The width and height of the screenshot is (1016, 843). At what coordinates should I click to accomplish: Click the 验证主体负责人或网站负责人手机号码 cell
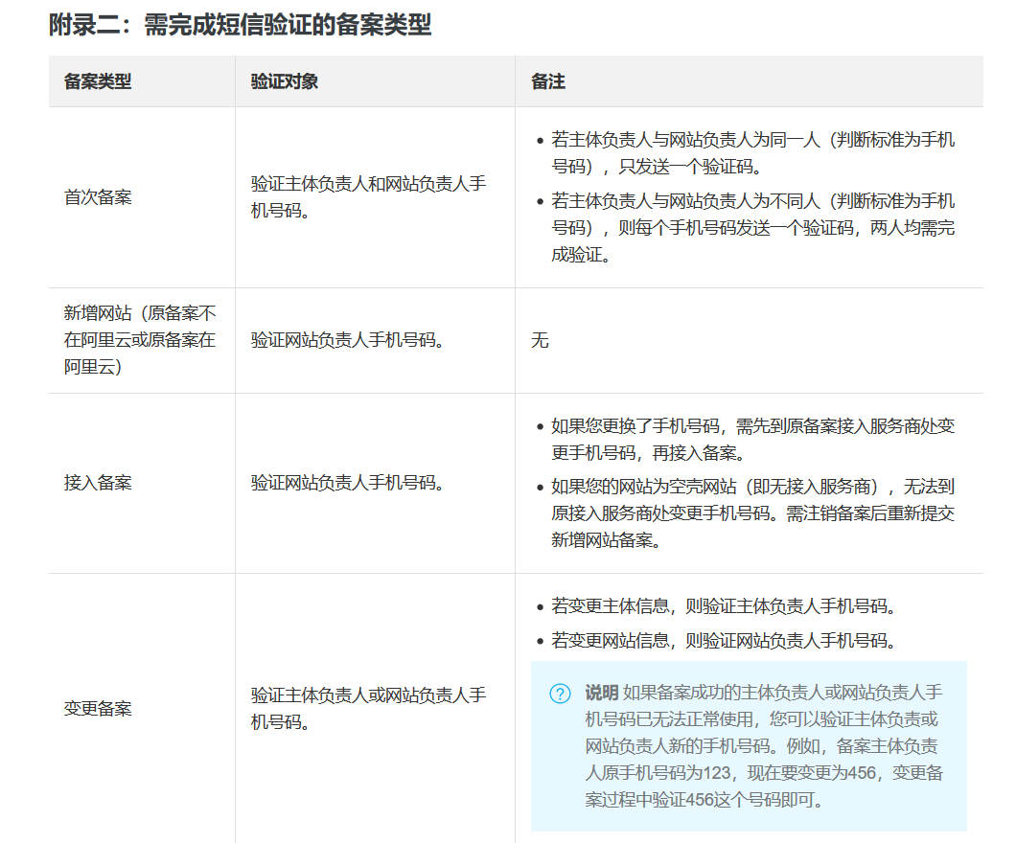click(368, 708)
